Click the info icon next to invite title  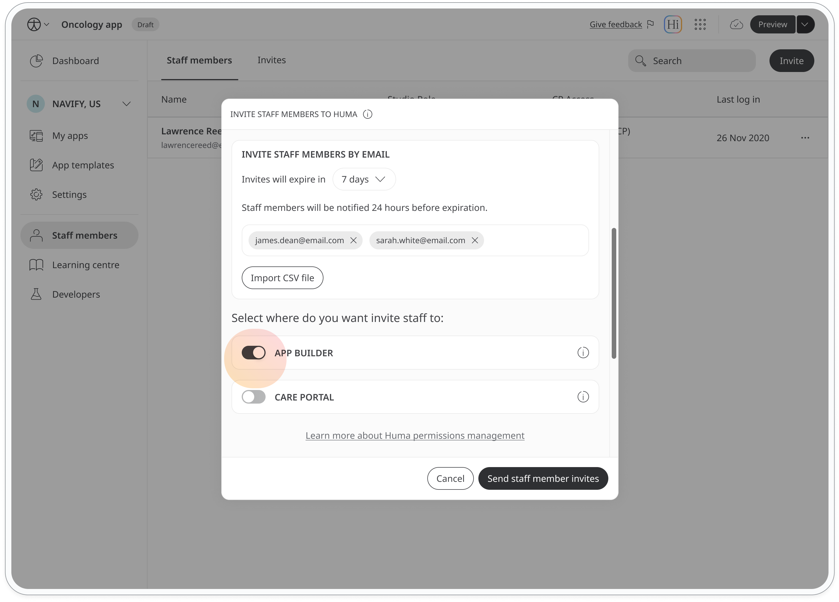[368, 114]
